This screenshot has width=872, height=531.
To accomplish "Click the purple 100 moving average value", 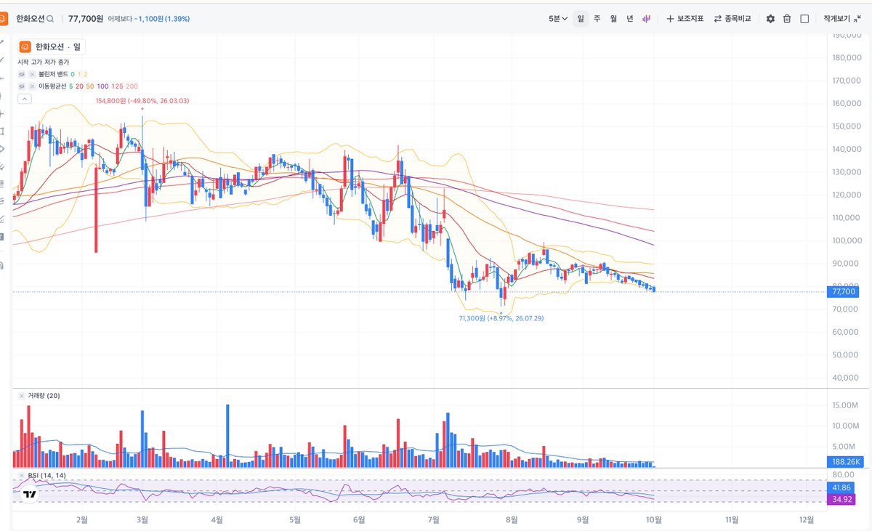I will [103, 86].
